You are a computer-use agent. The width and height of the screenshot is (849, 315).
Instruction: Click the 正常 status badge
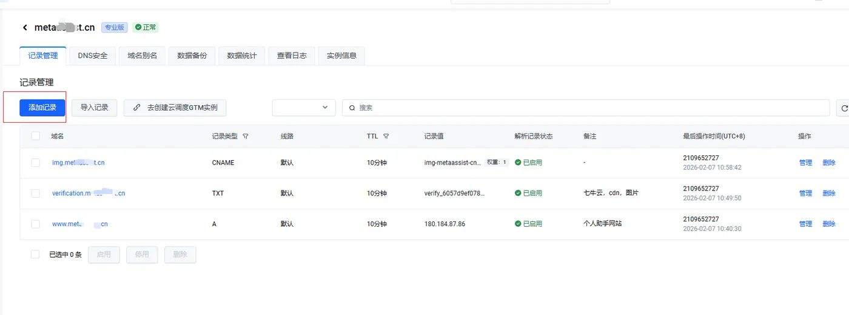point(146,27)
